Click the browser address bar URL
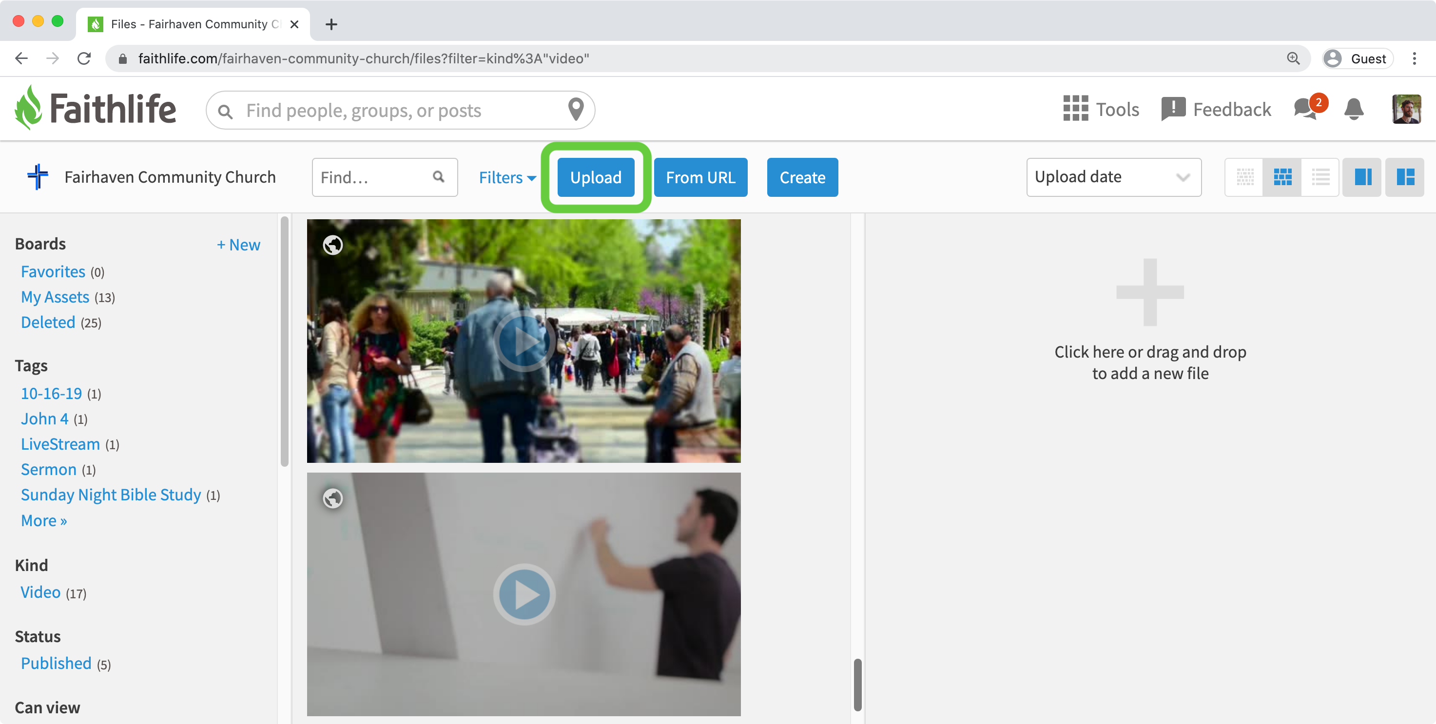Screen dimensions: 1436x724 (364, 58)
